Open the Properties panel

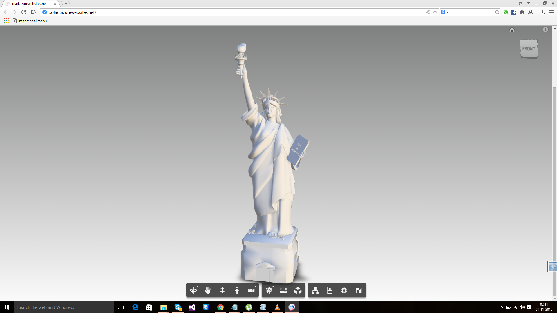pyautogui.click(x=330, y=290)
